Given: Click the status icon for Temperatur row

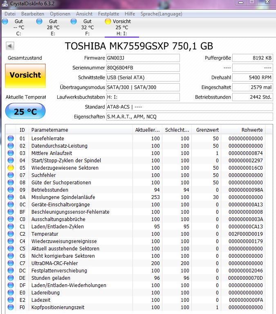Looking at the screenshot, I should [11, 234].
